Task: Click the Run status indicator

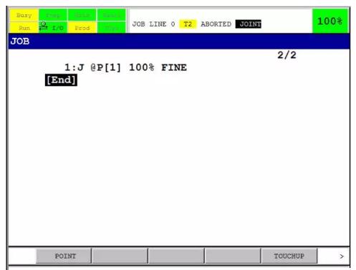Action: click(x=24, y=28)
